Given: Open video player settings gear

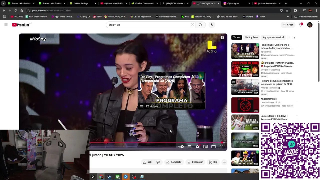Looking at the screenshot, I should (x=197, y=147).
